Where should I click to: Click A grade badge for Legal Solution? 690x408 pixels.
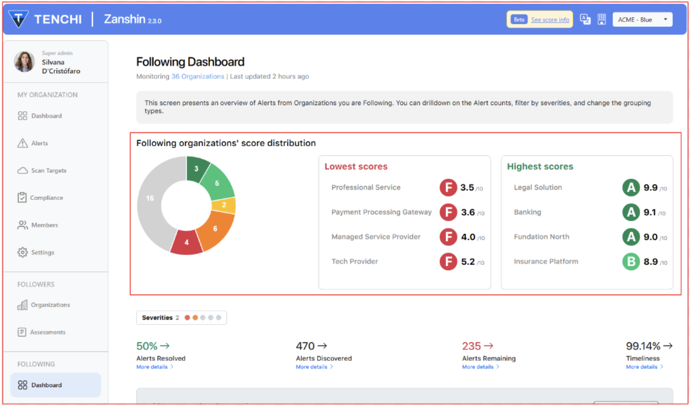(x=631, y=188)
